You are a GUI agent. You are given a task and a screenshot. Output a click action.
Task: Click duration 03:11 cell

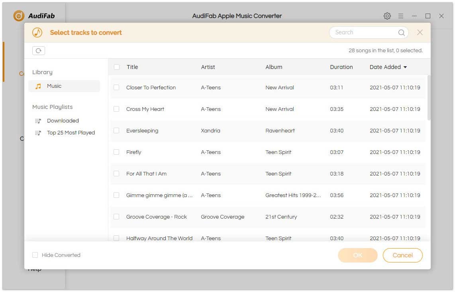pyautogui.click(x=337, y=87)
